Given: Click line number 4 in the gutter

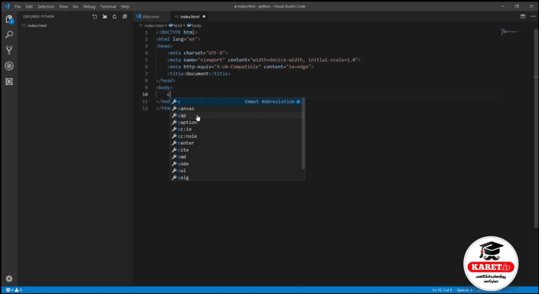Looking at the screenshot, I should 146,53.
